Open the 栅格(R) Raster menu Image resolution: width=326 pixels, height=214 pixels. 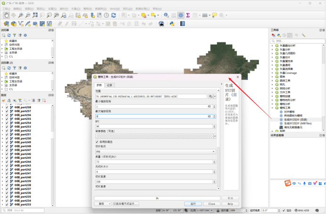click(88, 9)
